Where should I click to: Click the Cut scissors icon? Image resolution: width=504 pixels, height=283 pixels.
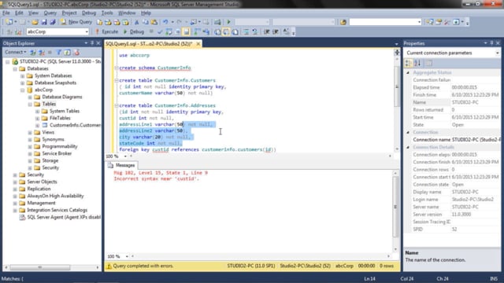(x=136, y=22)
